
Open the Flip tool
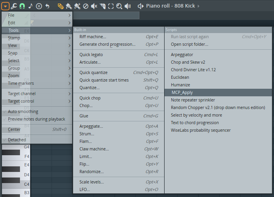[119, 164]
